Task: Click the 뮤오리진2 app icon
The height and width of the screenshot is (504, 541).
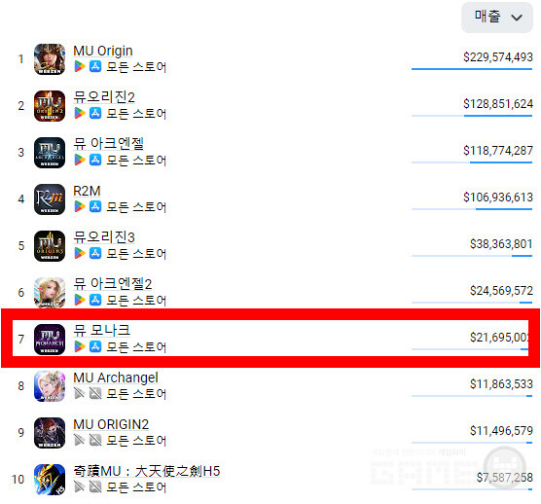Action: (50, 106)
